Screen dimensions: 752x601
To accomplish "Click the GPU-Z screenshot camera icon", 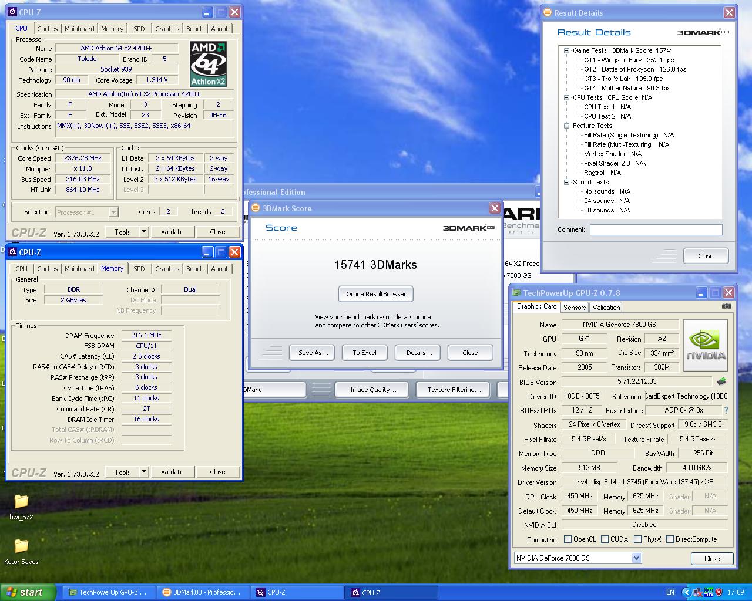I will pyautogui.click(x=727, y=306).
